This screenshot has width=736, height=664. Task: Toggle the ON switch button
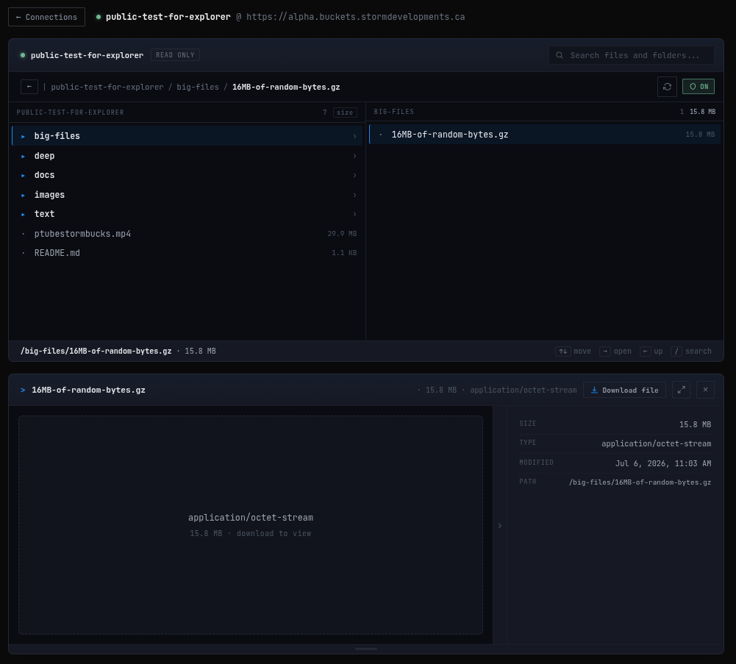pos(698,87)
